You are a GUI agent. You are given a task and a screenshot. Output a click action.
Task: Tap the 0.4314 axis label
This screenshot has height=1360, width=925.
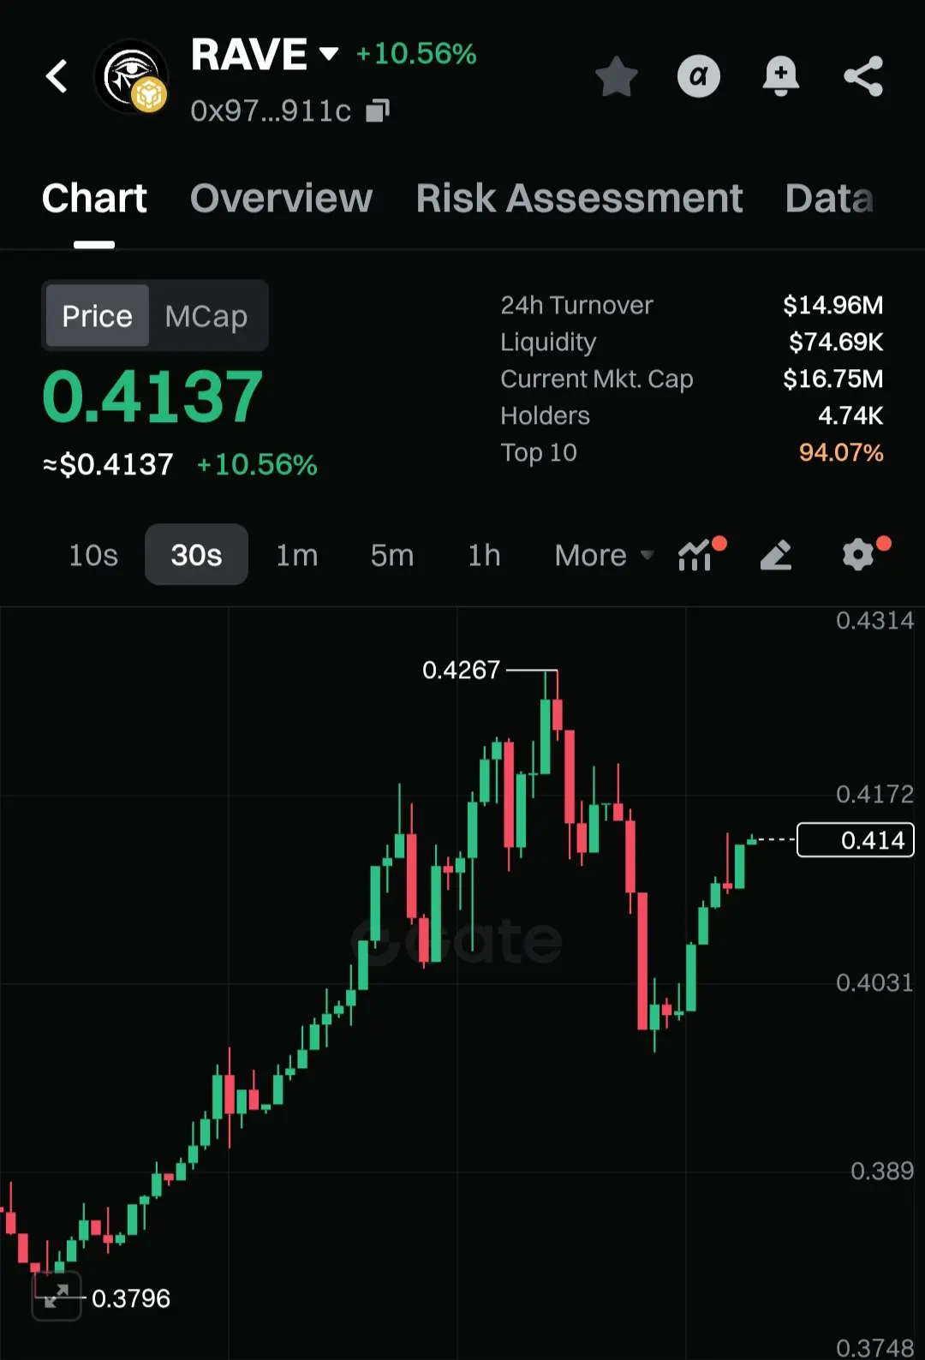874,620
